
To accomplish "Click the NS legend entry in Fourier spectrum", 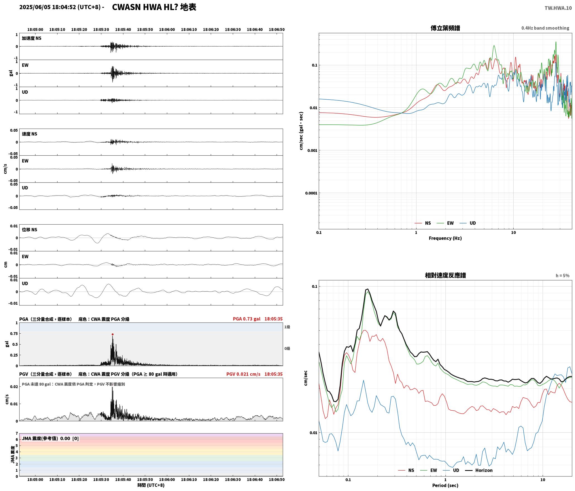I will [423, 223].
